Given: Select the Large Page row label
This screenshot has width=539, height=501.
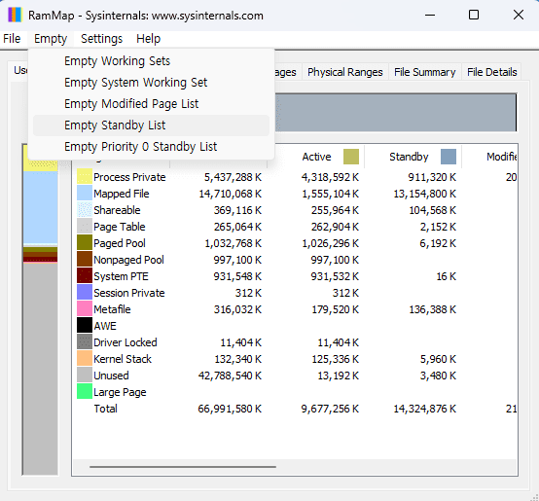Looking at the screenshot, I should pyautogui.click(x=120, y=392).
